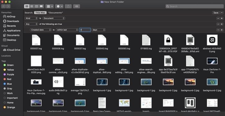
Task: Open Downloads in the sidebar
Action: (x=11, y=21)
